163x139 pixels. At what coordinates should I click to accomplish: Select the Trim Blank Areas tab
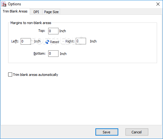point(15,11)
